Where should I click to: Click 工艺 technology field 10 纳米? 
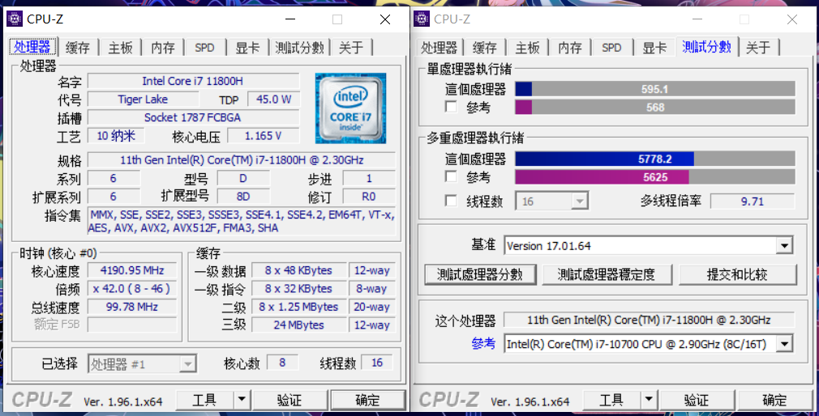[116, 135]
